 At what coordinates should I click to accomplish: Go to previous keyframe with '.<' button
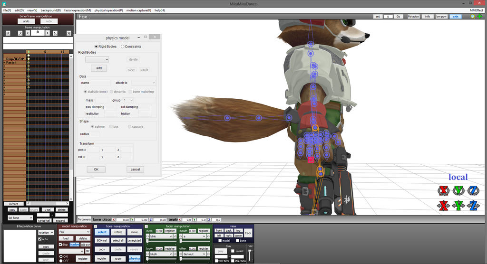(20, 33)
